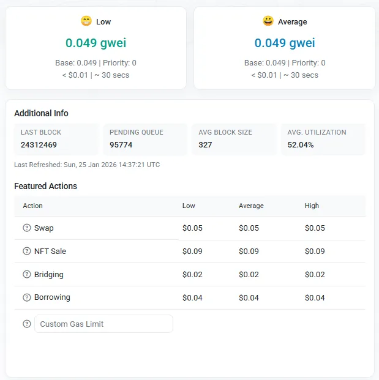The height and width of the screenshot is (380, 379).
Task: Click the help icon beside Swap
Action: click(x=27, y=228)
